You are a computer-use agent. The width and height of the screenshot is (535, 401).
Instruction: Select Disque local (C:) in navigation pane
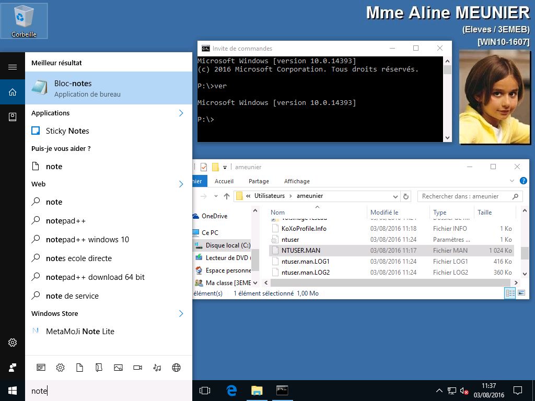[228, 245]
